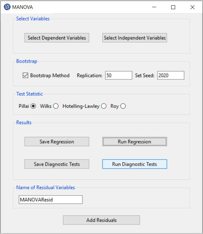Screen dimensions: 203x234
Task: Click the Save Regression button
Action: [x=57, y=142]
